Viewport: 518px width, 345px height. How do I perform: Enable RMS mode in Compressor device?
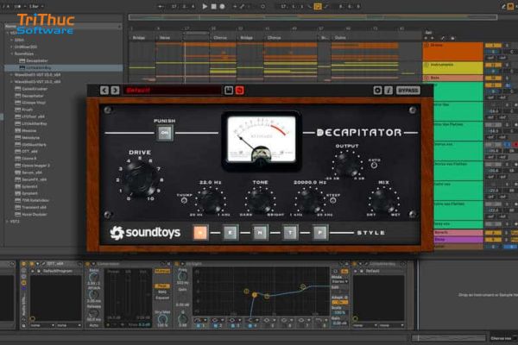point(162,292)
